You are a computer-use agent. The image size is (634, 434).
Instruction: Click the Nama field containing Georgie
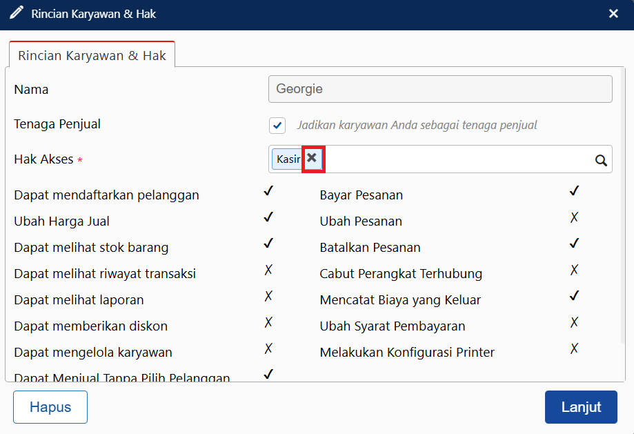tap(440, 89)
